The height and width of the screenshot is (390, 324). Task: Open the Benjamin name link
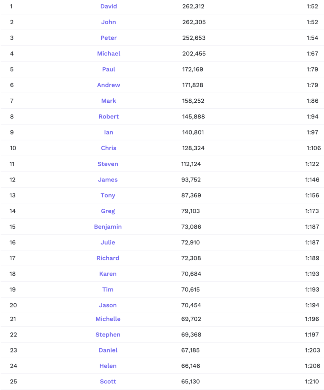(x=108, y=227)
